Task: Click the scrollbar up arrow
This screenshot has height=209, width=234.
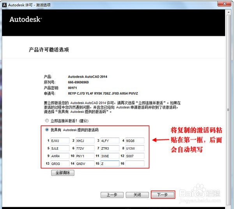Action: (x=229, y=12)
